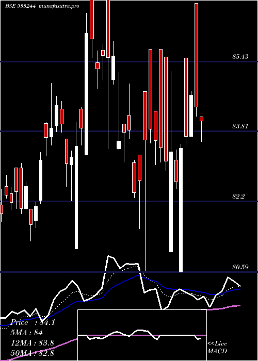
Task: Click the 5MA : 84 readout
Action: (27, 332)
